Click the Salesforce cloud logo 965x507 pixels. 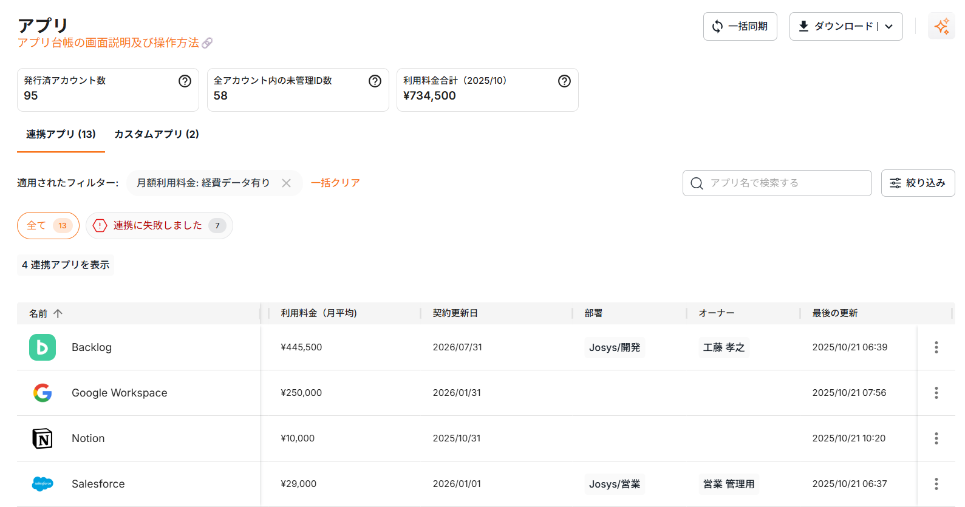pos(43,484)
